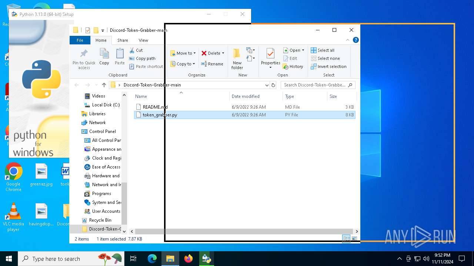Show file History
Image resolution: width=474 pixels, height=266 pixels.
click(293, 66)
